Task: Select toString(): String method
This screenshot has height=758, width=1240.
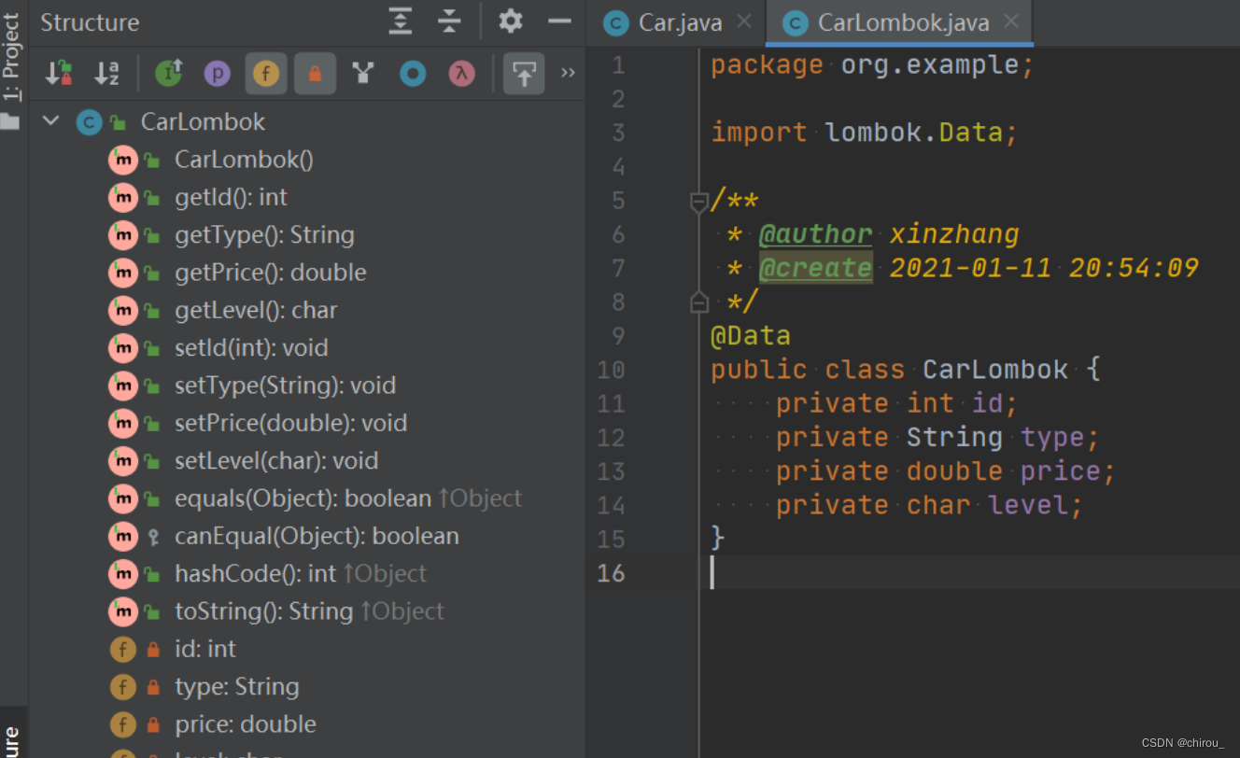Action: 263,611
